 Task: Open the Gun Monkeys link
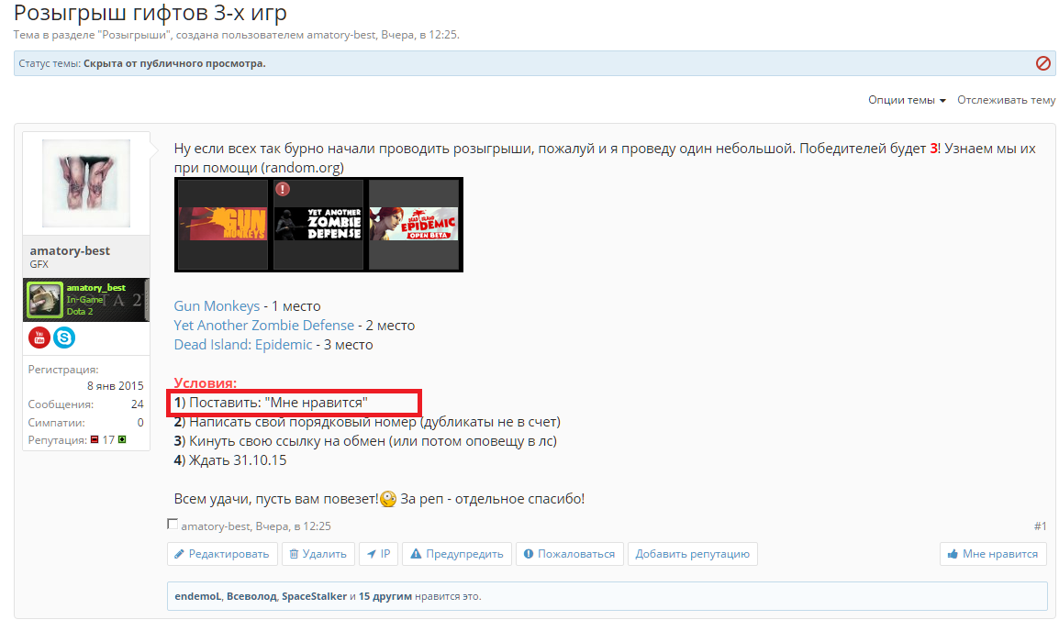217,306
